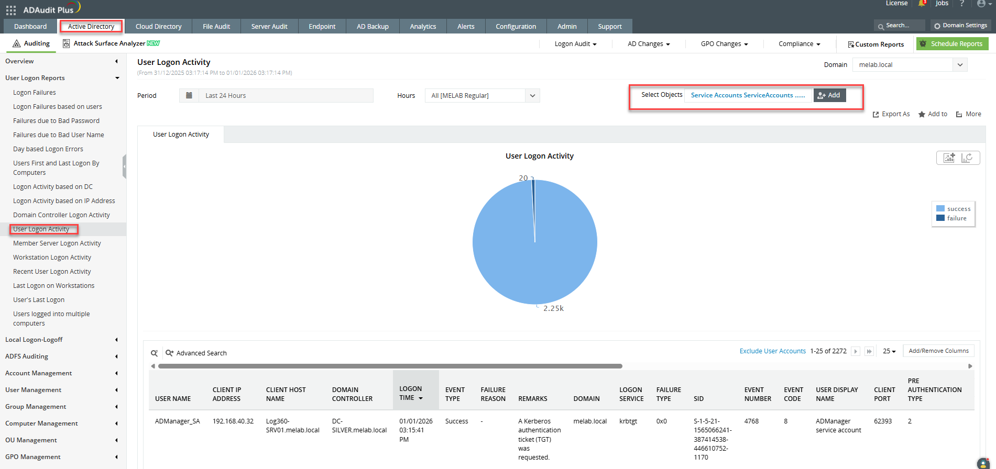
Task: Click the quick search magnifier icon
Action: [155, 353]
